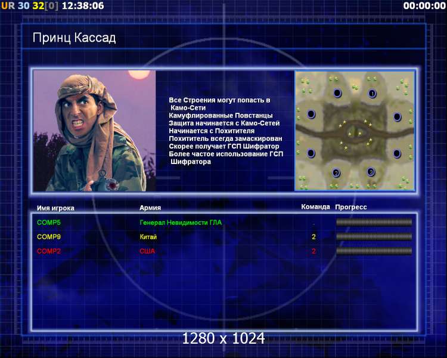Screen dimensions: 447x358
Task: Click the 'Китай' army entry
Action: pyautogui.click(x=148, y=237)
